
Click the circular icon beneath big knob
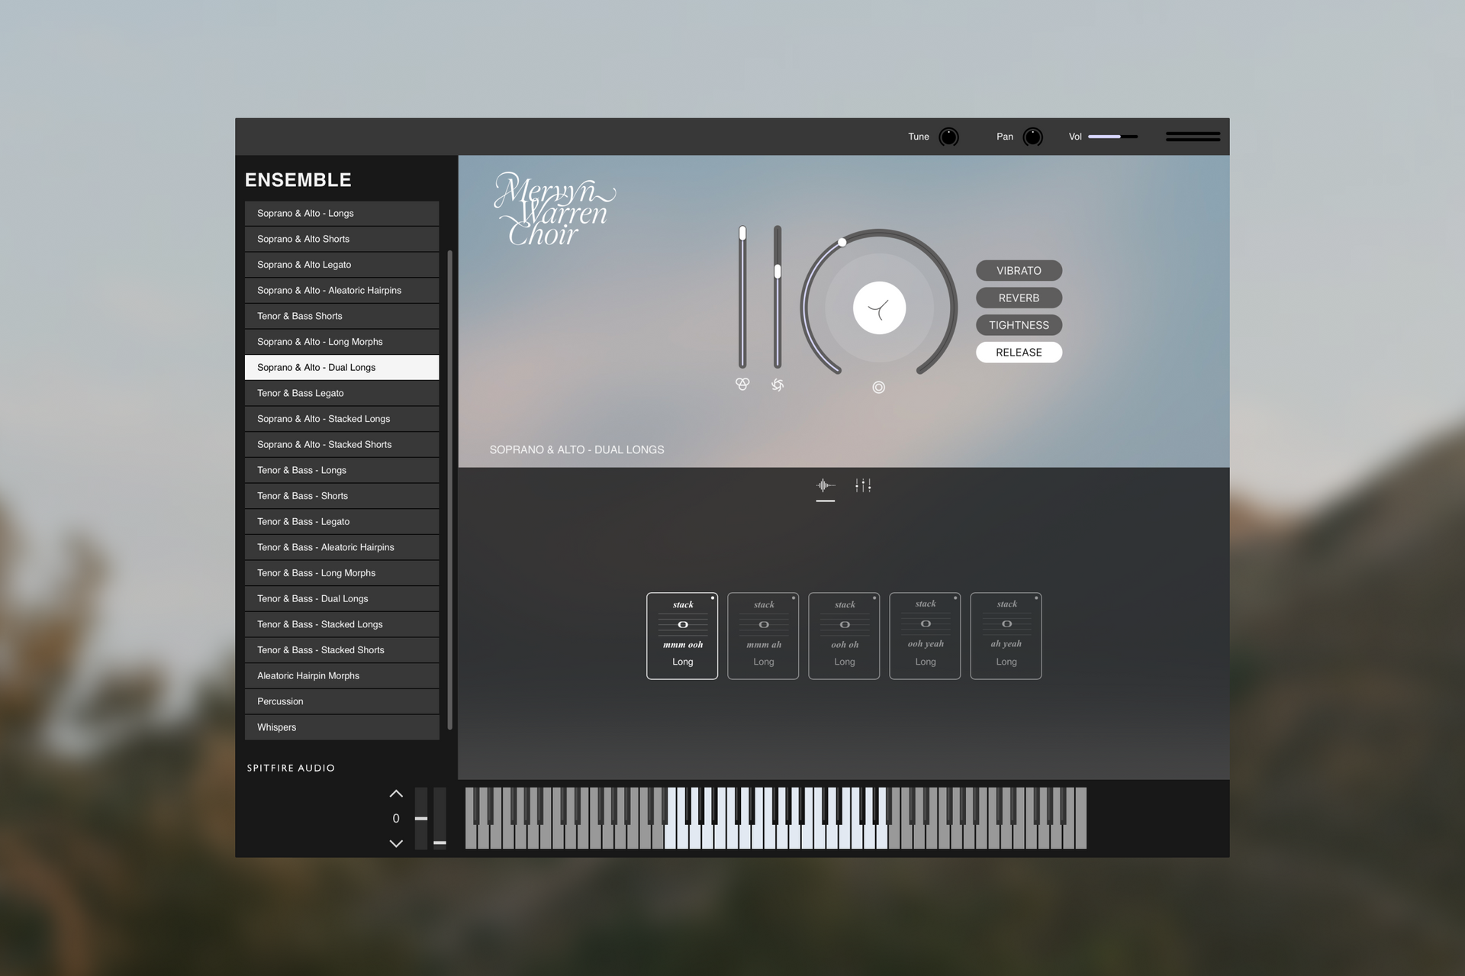(x=878, y=388)
